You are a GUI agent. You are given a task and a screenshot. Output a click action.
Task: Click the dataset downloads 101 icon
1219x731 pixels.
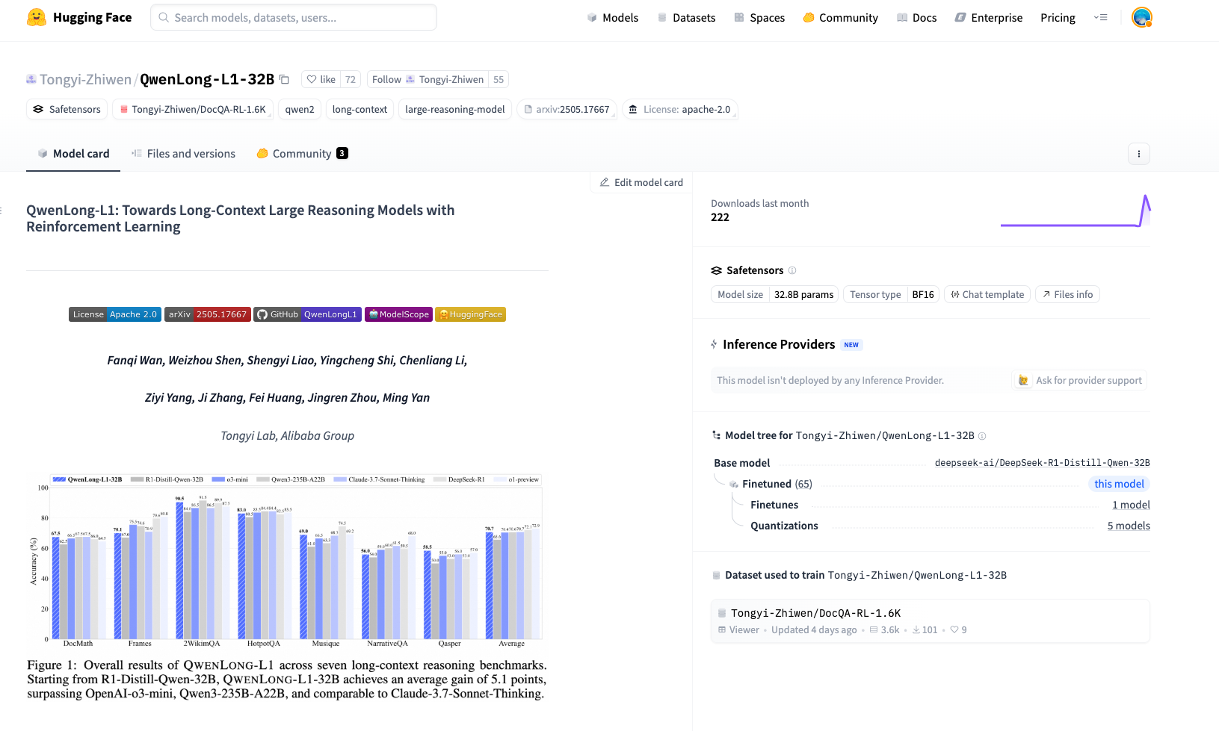(x=916, y=630)
